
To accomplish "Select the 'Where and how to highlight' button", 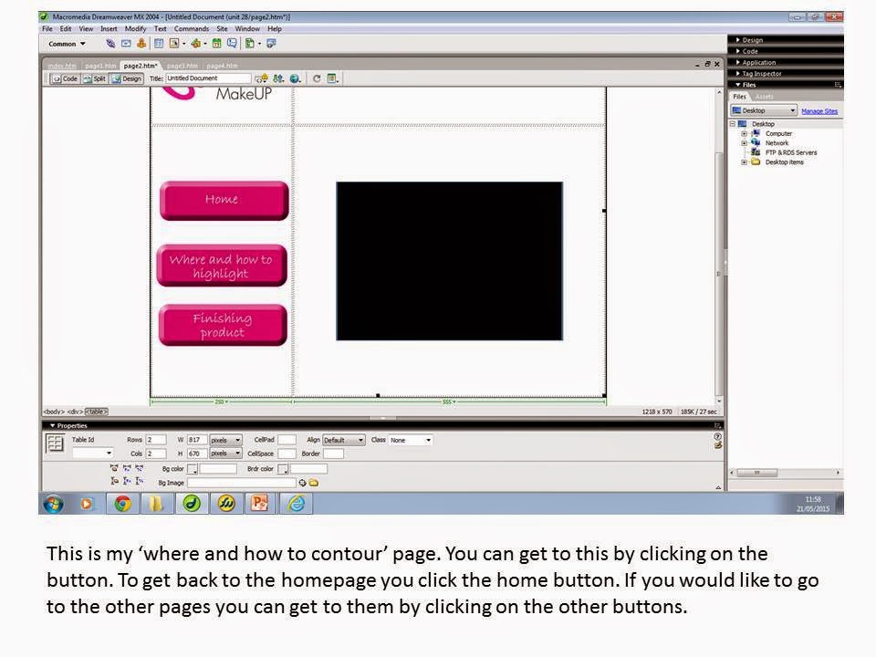I will [x=222, y=266].
